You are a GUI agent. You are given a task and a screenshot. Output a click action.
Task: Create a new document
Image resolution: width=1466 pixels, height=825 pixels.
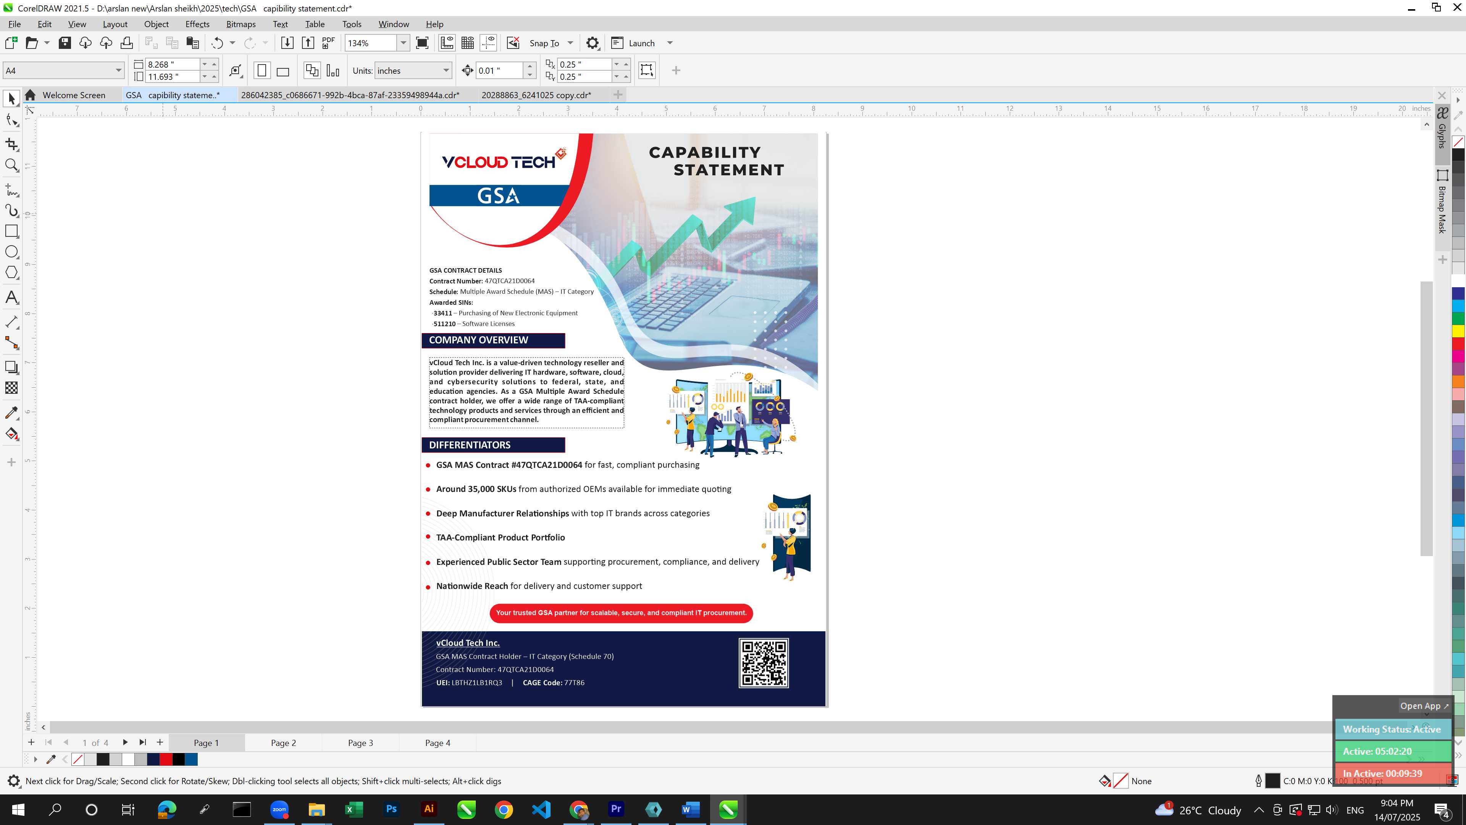tap(11, 43)
